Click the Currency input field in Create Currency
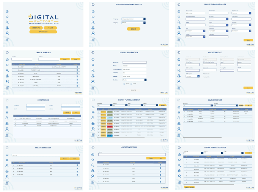The width and height of the screenshot is (258, 192). coord(46,155)
